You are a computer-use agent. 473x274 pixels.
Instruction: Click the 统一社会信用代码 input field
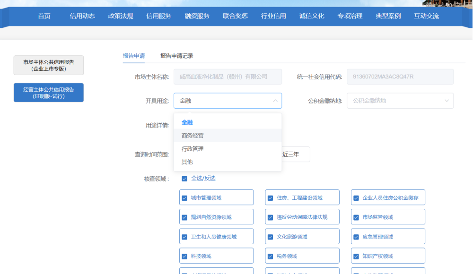click(400, 77)
